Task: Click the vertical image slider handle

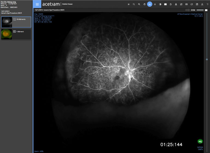Action: pyautogui.click(x=207, y=59)
